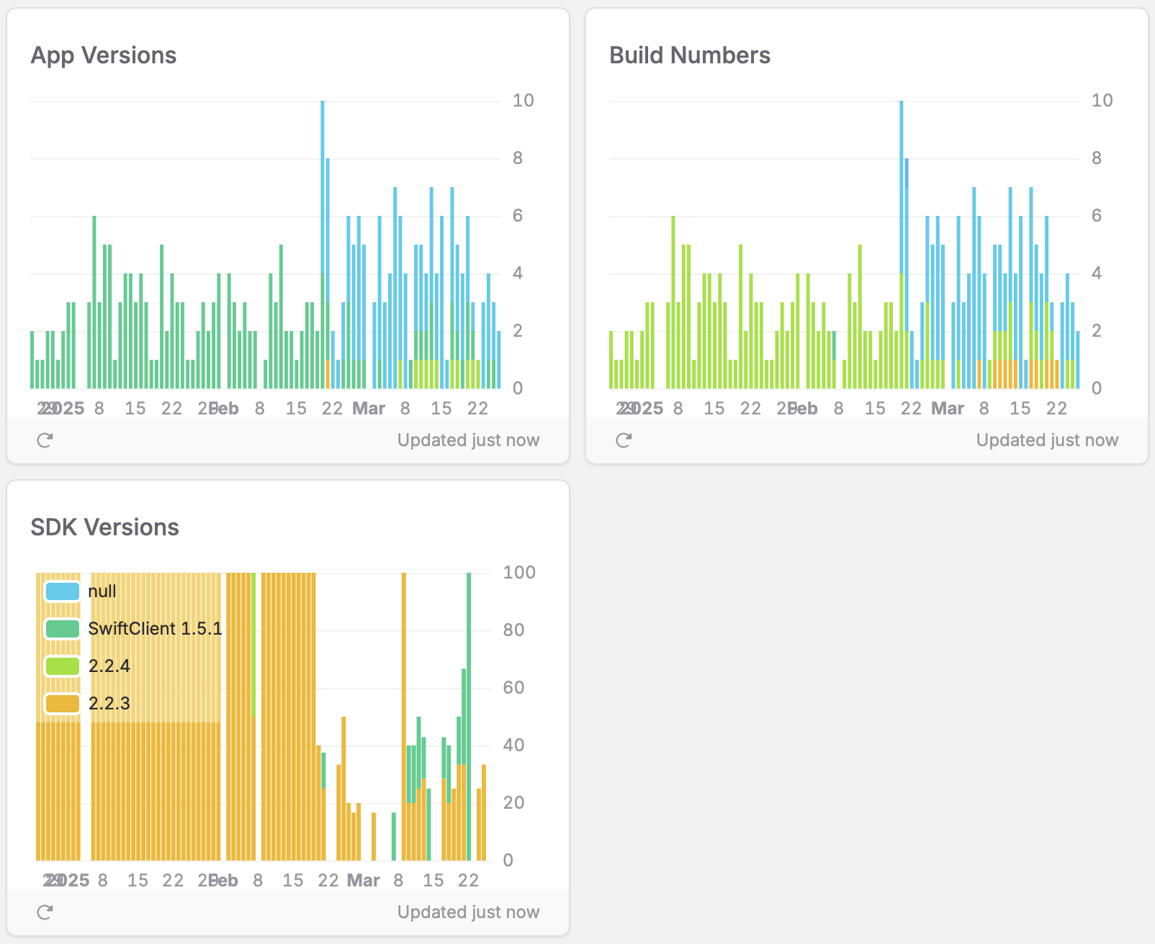Expand the SDK Versions chart panel
The width and height of the screenshot is (1155, 944).
105,527
